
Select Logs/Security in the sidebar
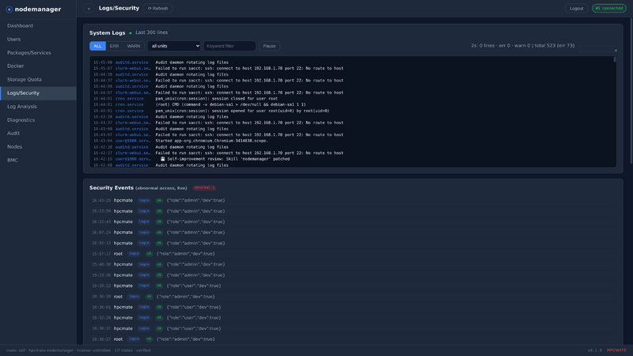pyautogui.click(x=38, y=93)
